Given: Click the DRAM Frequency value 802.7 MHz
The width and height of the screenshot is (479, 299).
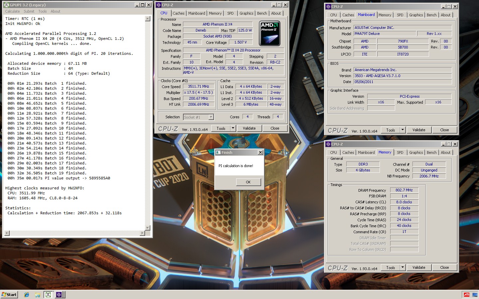Looking at the screenshot, I should 404,190.
